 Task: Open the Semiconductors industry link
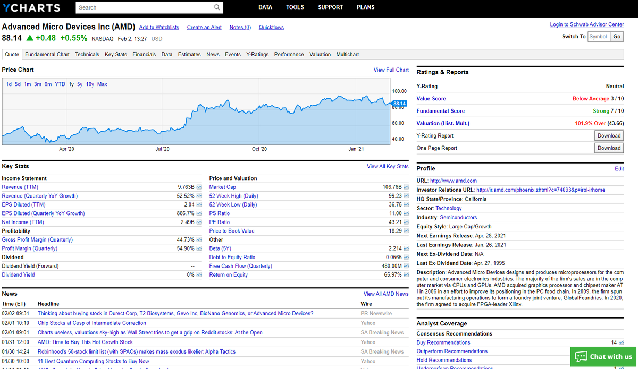(458, 218)
